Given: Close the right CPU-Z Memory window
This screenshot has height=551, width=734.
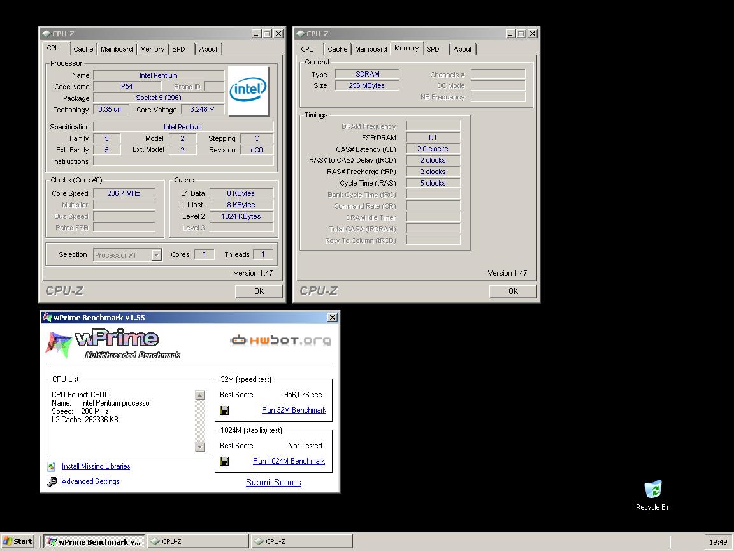Looking at the screenshot, I should click(533, 34).
